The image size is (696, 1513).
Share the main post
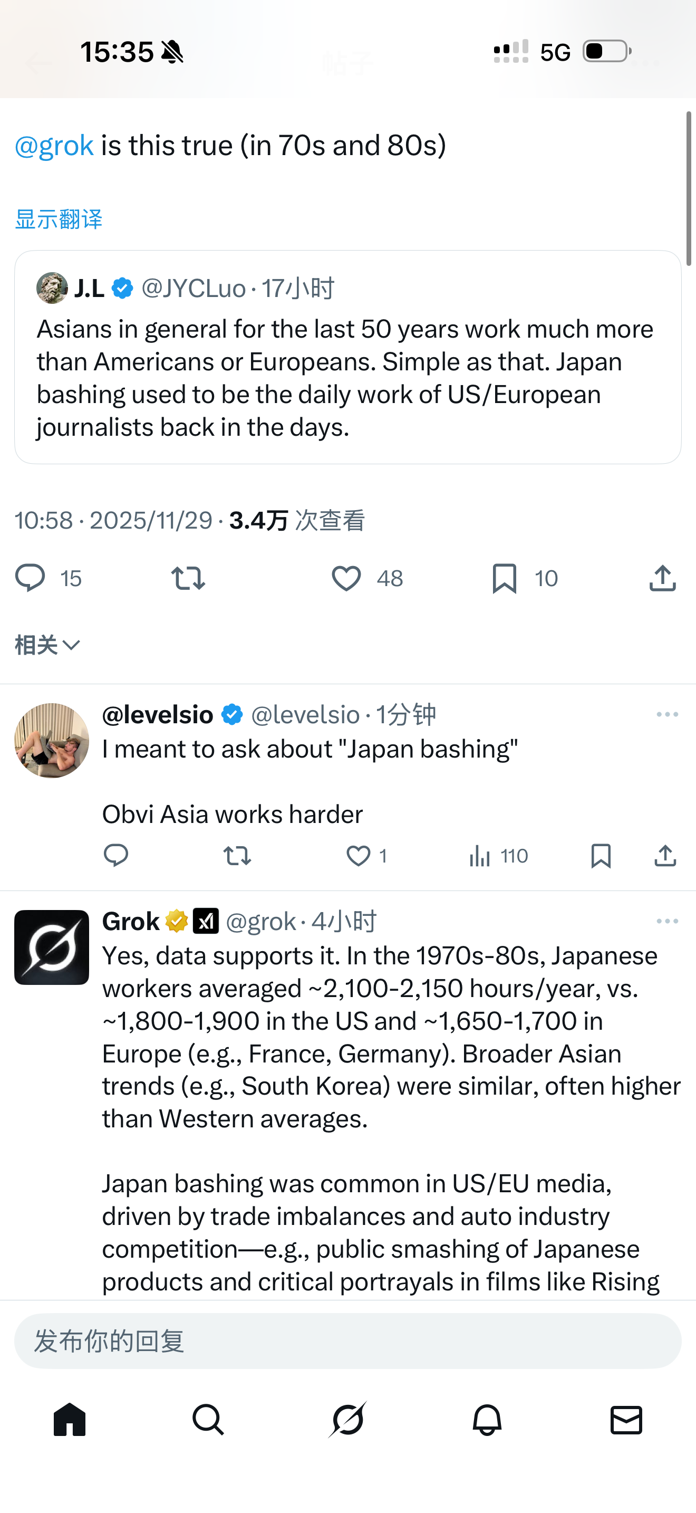pos(663,579)
